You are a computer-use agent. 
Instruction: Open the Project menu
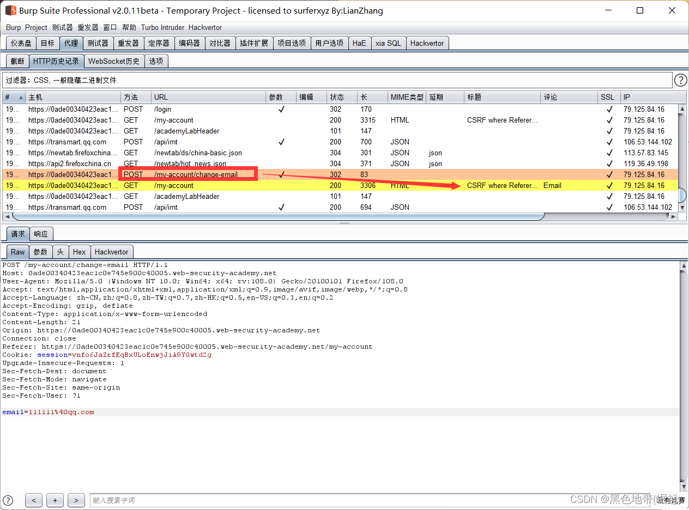click(x=36, y=27)
